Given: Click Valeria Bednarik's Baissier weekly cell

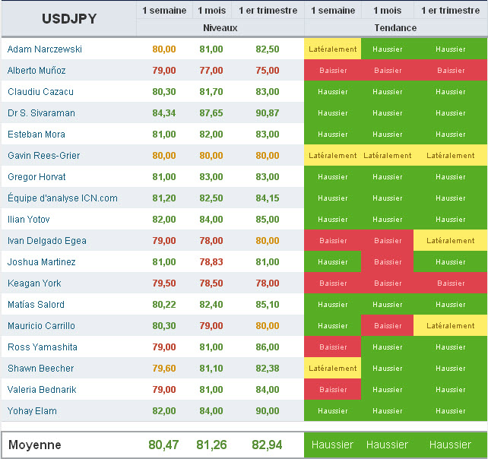Looking at the screenshot, I should tap(332, 389).
